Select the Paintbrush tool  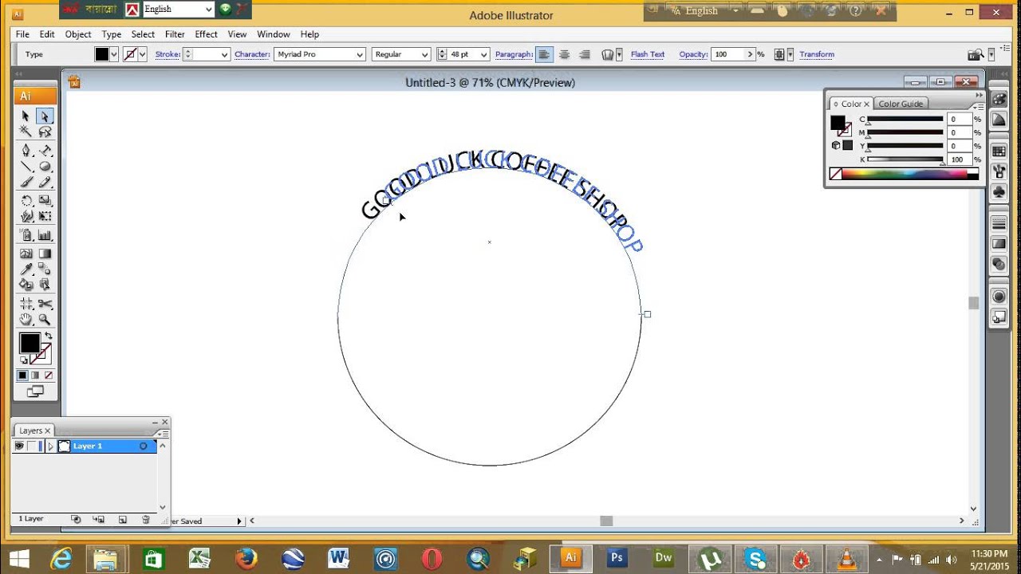point(26,183)
